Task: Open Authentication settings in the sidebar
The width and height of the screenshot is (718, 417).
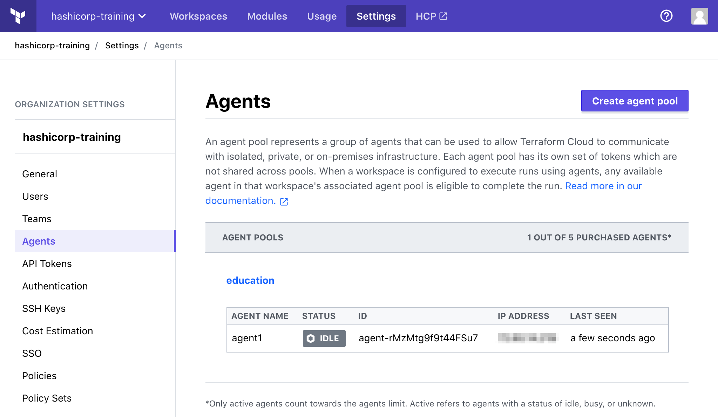Action: point(55,286)
